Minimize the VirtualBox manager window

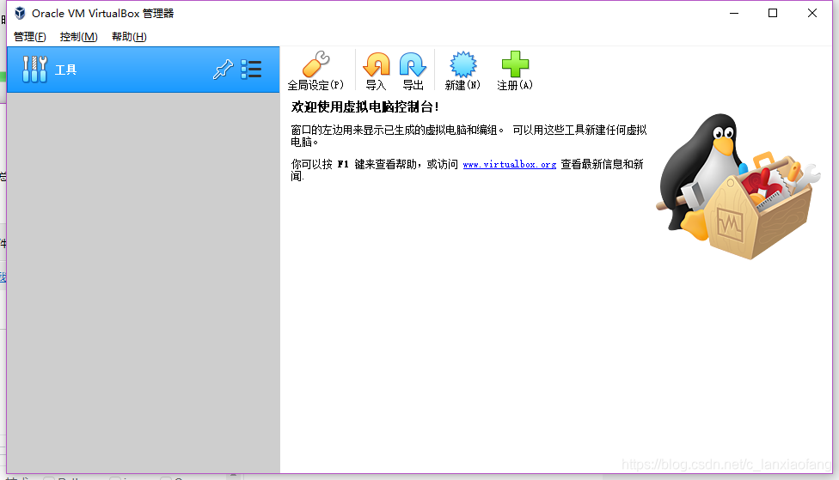tap(734, 13)
